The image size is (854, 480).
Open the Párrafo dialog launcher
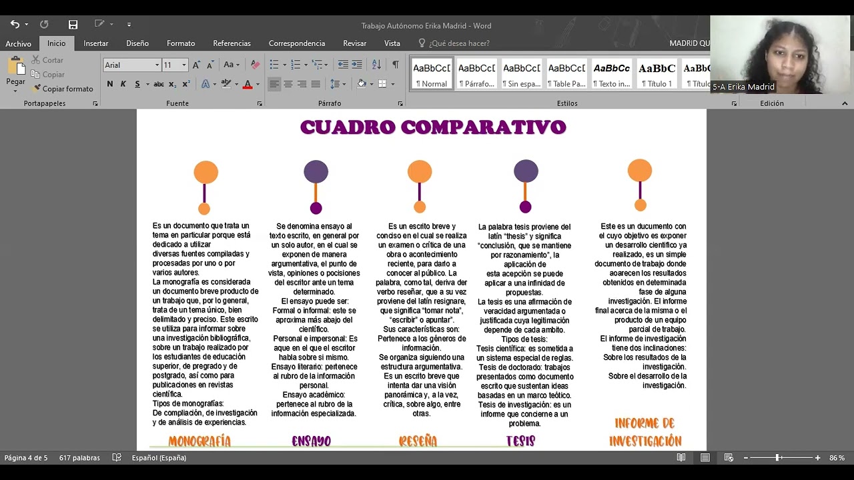coord(400,104)
